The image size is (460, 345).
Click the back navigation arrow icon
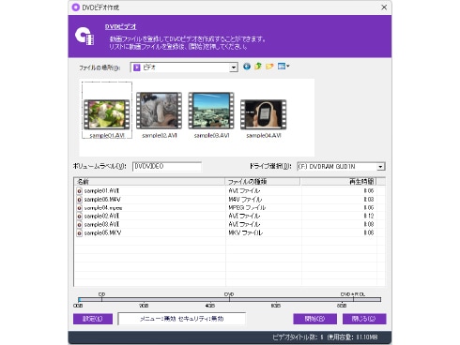[x=247, y=67]
